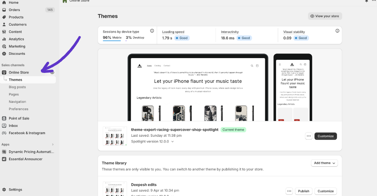This screenshot has height=196, width=377.
Task: Click the Interactivity metric label
Action: pos(230,32)
